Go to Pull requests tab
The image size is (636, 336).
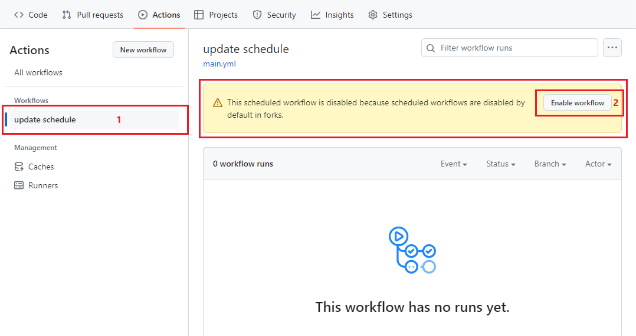pos(93,15)
